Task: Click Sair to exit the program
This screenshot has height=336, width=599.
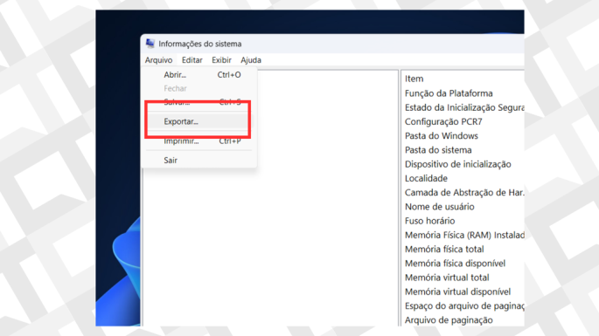Action: 199,161
